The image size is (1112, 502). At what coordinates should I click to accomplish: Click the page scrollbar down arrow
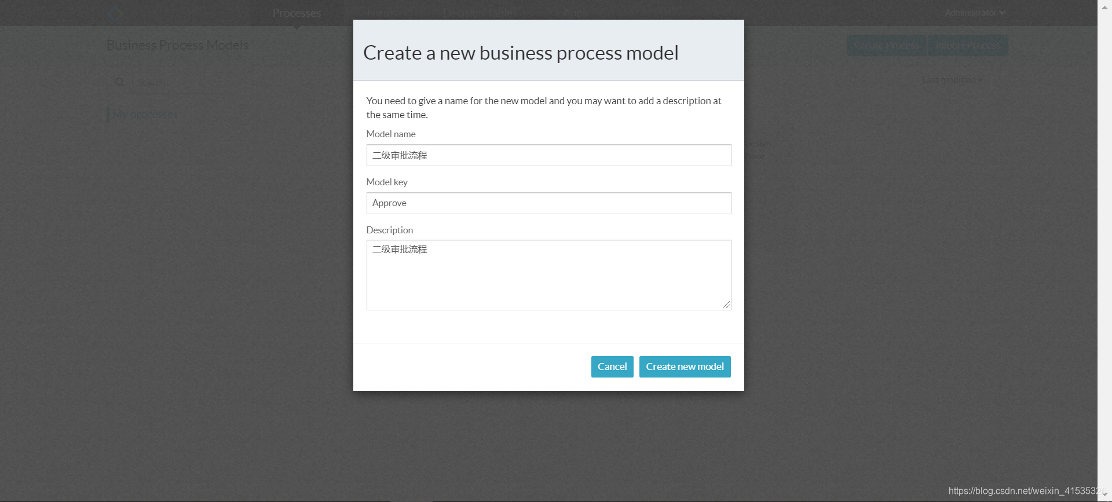[x=1104, y=494]
